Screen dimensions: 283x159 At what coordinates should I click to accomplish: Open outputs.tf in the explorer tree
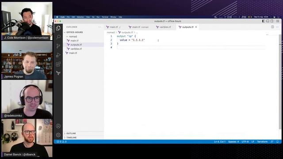[76, 45]
